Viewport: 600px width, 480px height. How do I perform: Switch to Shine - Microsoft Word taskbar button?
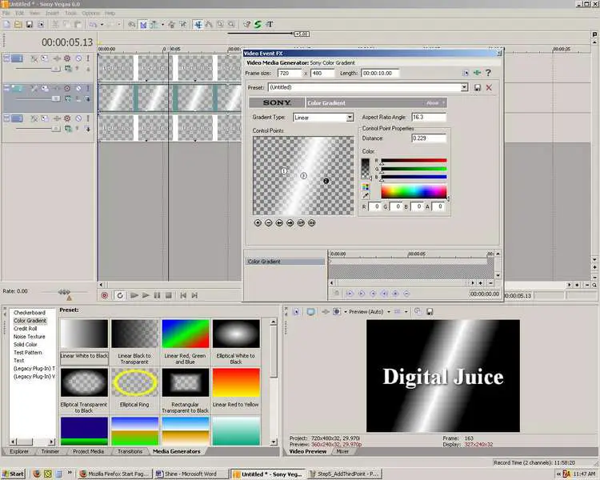click(x=190, y=474)
